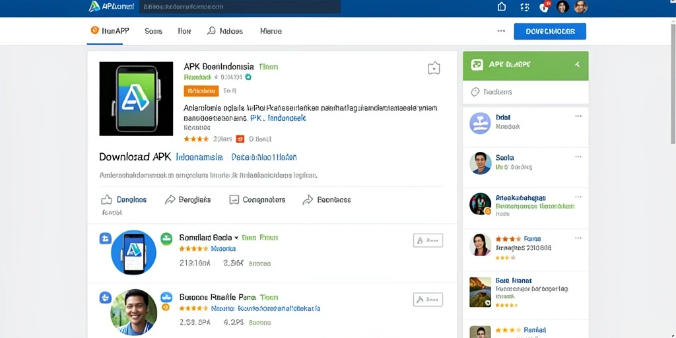Click the friends icon in header
Screen dimensions: 676x338
(x=524, y=7)
